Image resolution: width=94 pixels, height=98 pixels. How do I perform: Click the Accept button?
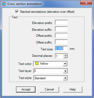[x=26, y=89]
